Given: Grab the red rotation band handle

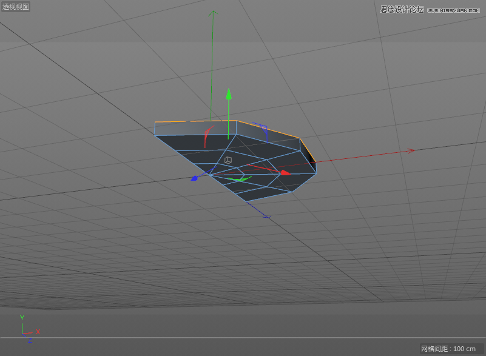Looking at the screenshot, I should (x=207, y=135).
